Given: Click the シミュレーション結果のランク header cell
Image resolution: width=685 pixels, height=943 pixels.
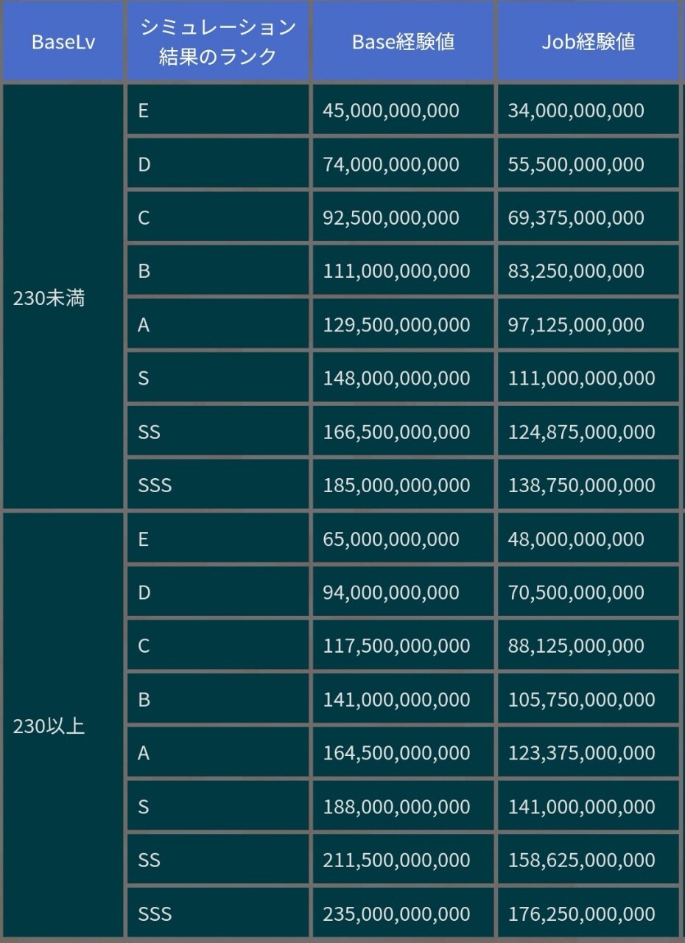Looking at the screenshot, I should pyautogui.click(x=217, y=42).
